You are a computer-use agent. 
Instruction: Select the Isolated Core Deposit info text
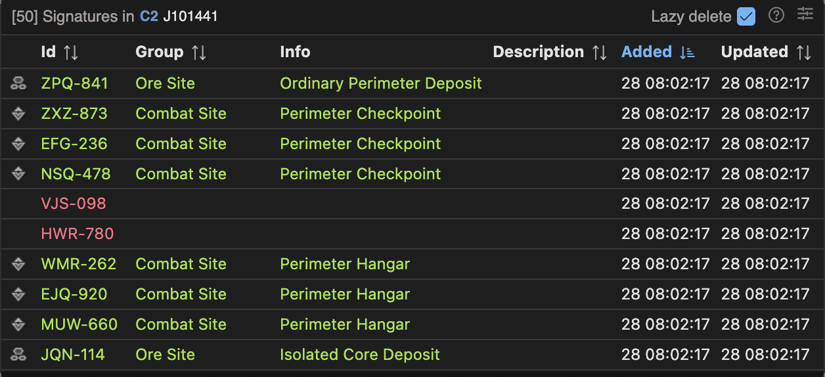(359, 355)
